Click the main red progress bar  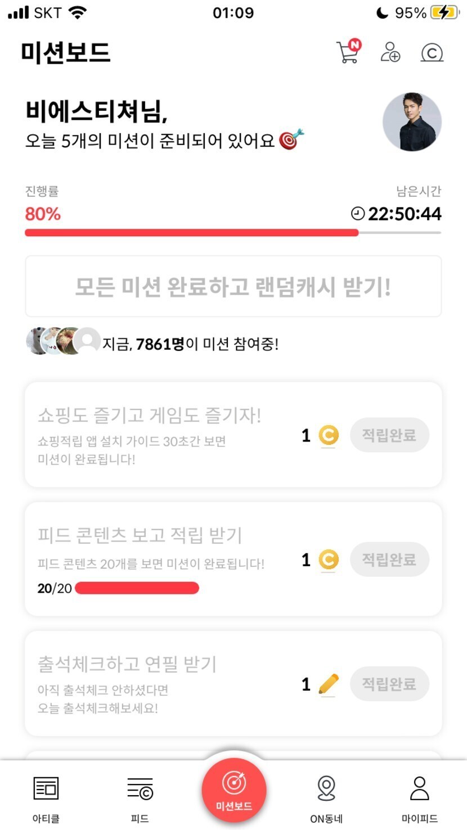tap(192, 233)
